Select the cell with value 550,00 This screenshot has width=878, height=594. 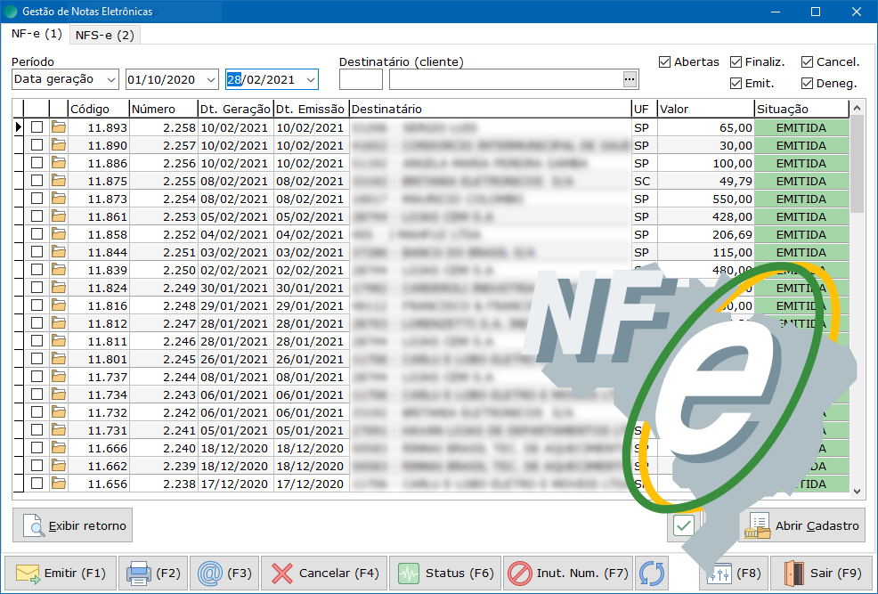point(706,199)
